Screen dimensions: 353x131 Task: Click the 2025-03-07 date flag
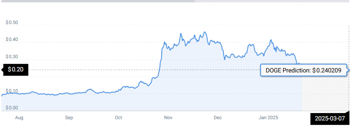point(330,118)
